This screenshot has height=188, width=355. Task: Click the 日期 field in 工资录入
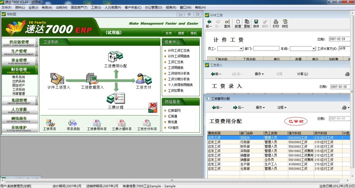coord(341,86)
